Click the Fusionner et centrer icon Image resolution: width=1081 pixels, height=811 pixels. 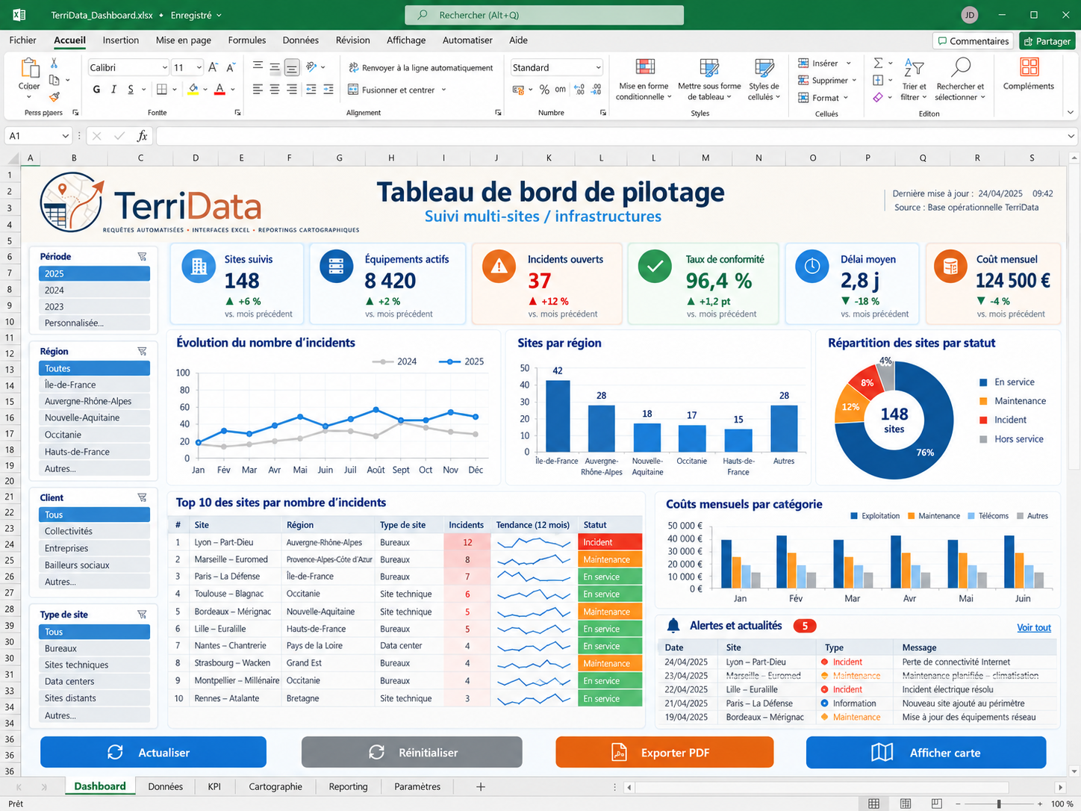353,90
